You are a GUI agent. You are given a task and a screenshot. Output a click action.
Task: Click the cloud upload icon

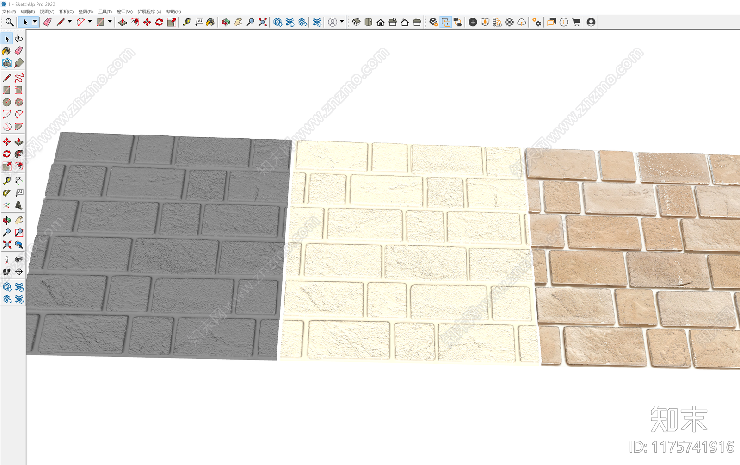coord(522,22)
